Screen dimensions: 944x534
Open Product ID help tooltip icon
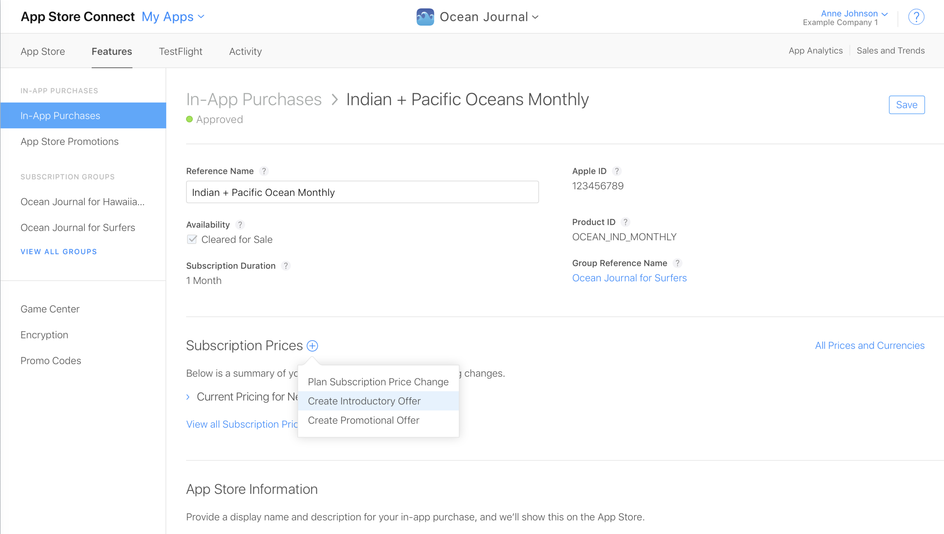click(625, 222)
